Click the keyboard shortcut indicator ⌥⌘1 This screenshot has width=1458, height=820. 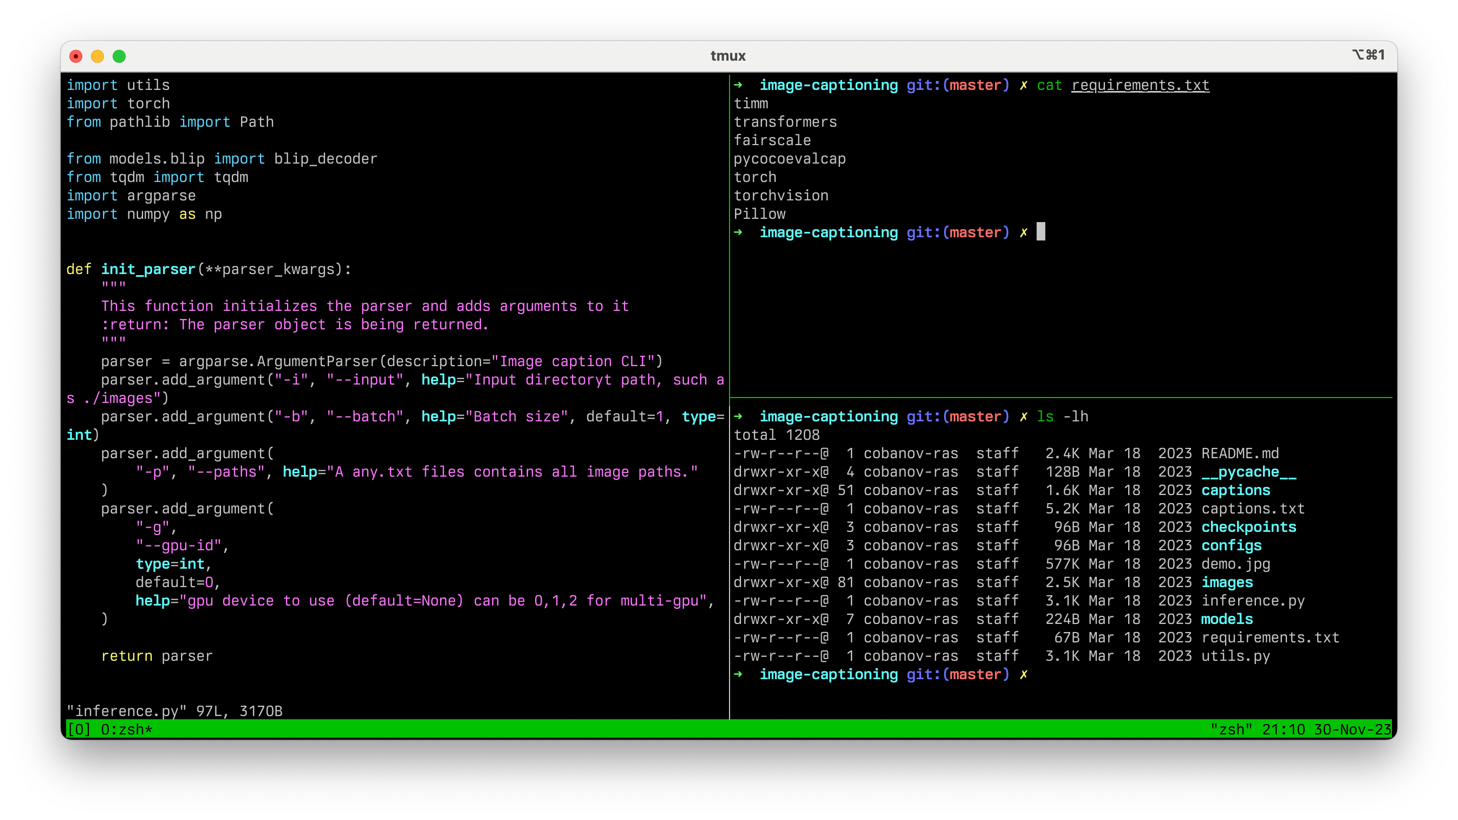tap(1368, 55)
